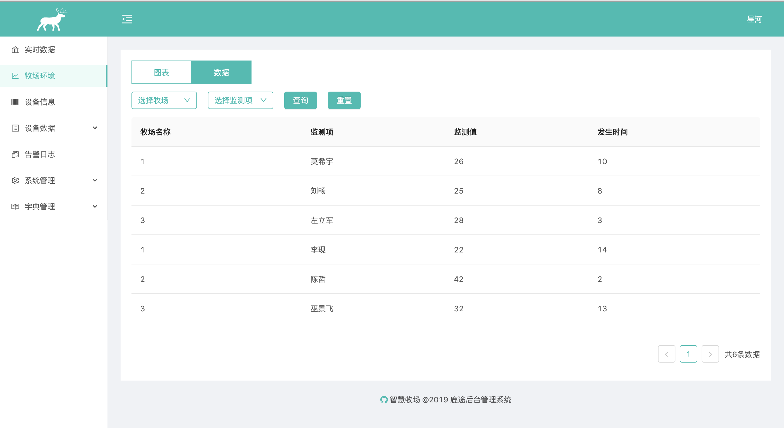Viewport: 784px width, 428px height.
Task: Click the bank icon beside 实时数据
Action: click(x=15, y=50)
